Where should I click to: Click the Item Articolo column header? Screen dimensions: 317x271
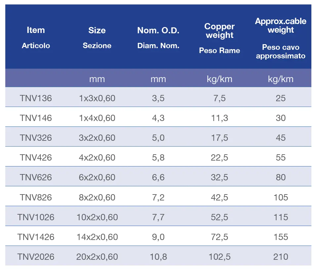36,38
